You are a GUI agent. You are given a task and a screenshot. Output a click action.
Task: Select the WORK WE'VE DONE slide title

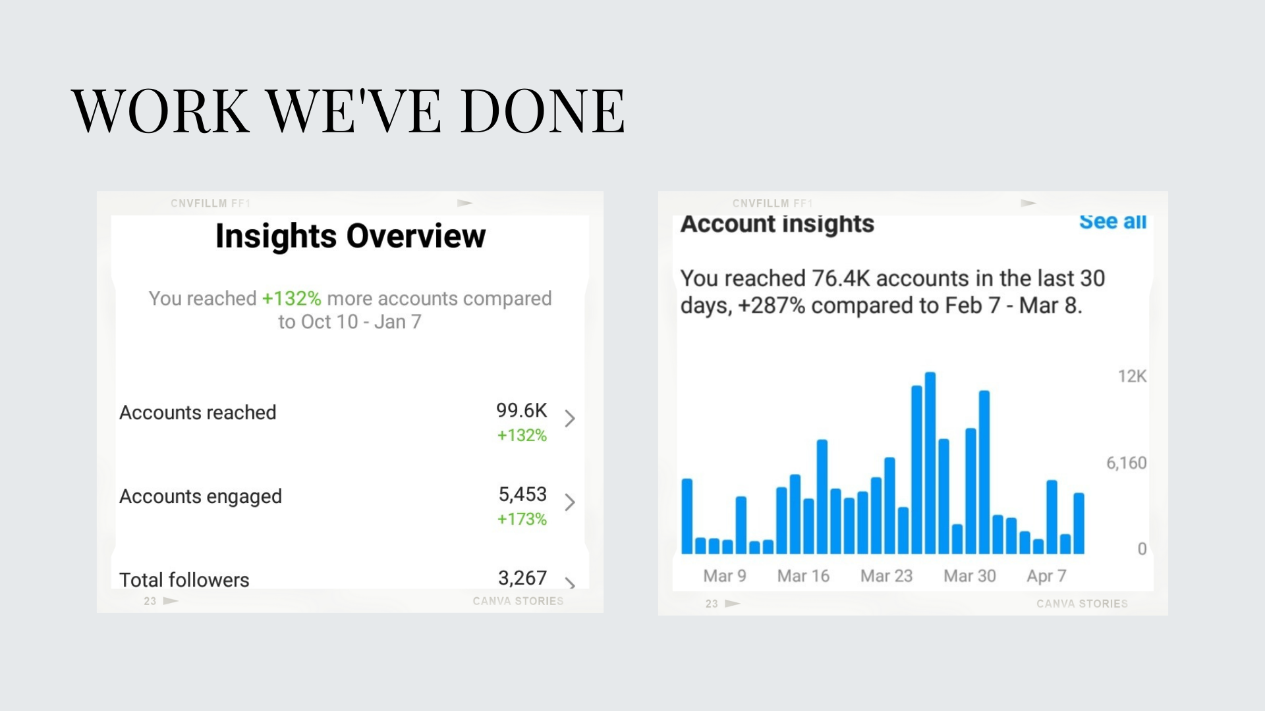click(x=348, y=111)
